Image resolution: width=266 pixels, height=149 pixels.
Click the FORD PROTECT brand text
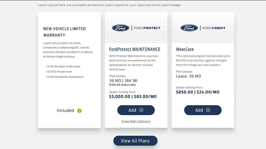(147, 28)
